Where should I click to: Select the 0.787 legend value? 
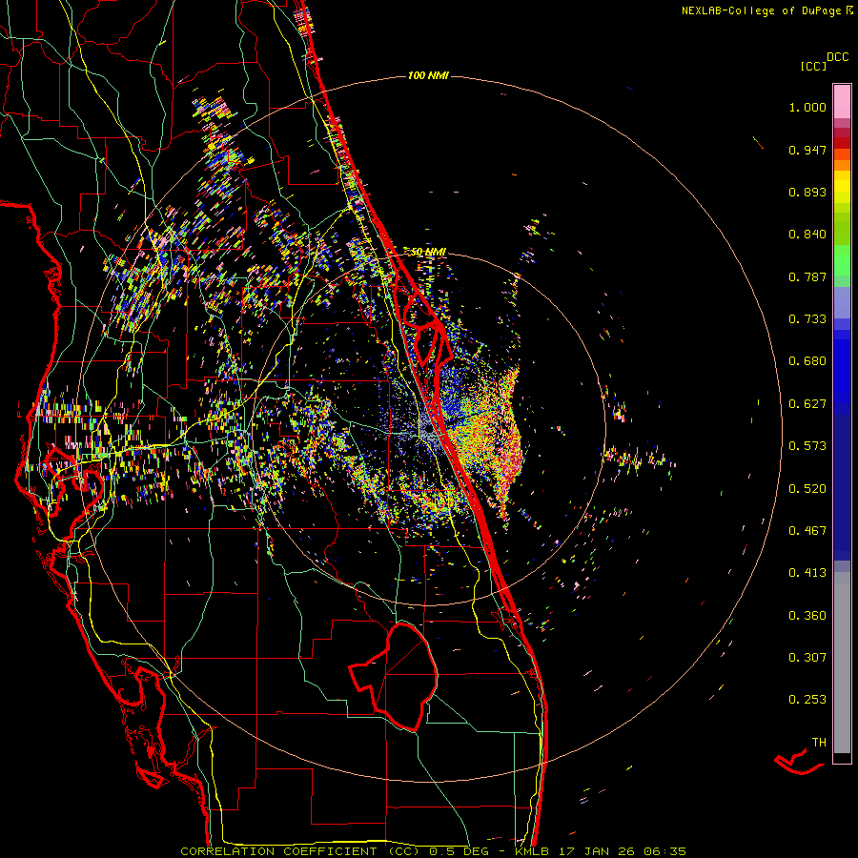[807, 276]
